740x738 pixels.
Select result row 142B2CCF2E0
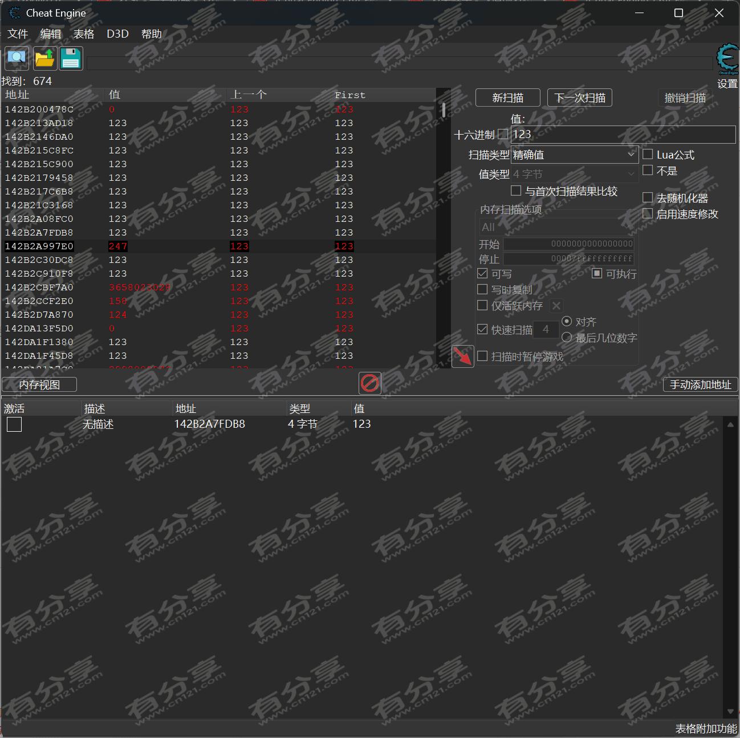(x=219, y=301)
